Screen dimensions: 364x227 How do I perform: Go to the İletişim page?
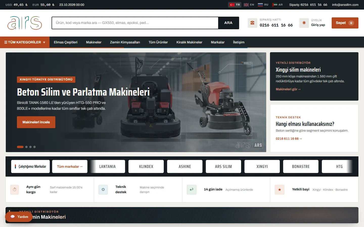coord(239,42)
